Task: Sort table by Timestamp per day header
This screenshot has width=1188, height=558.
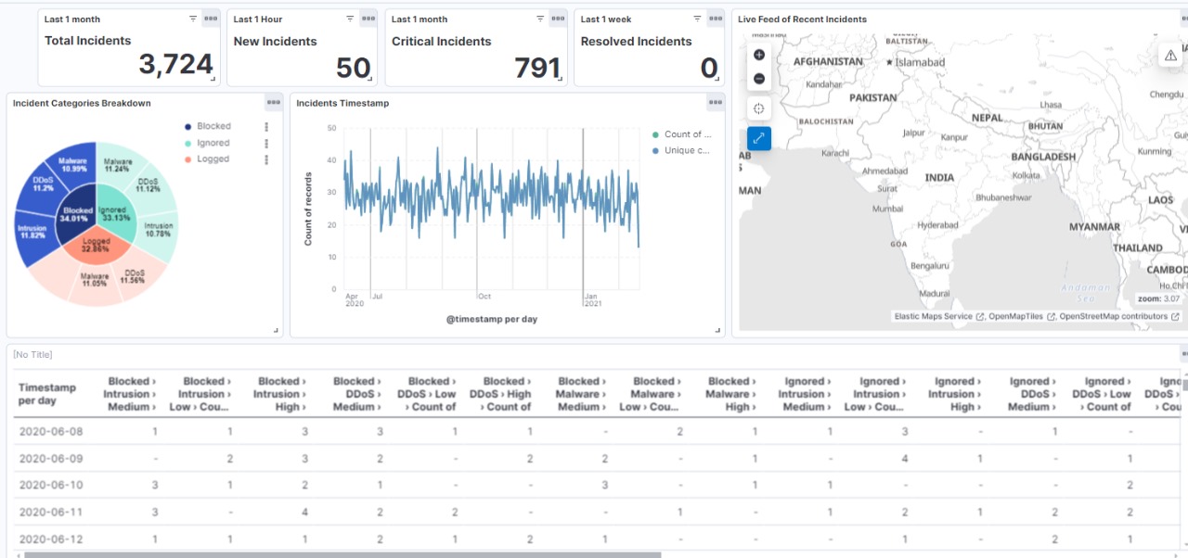Action: coord(47,394)
